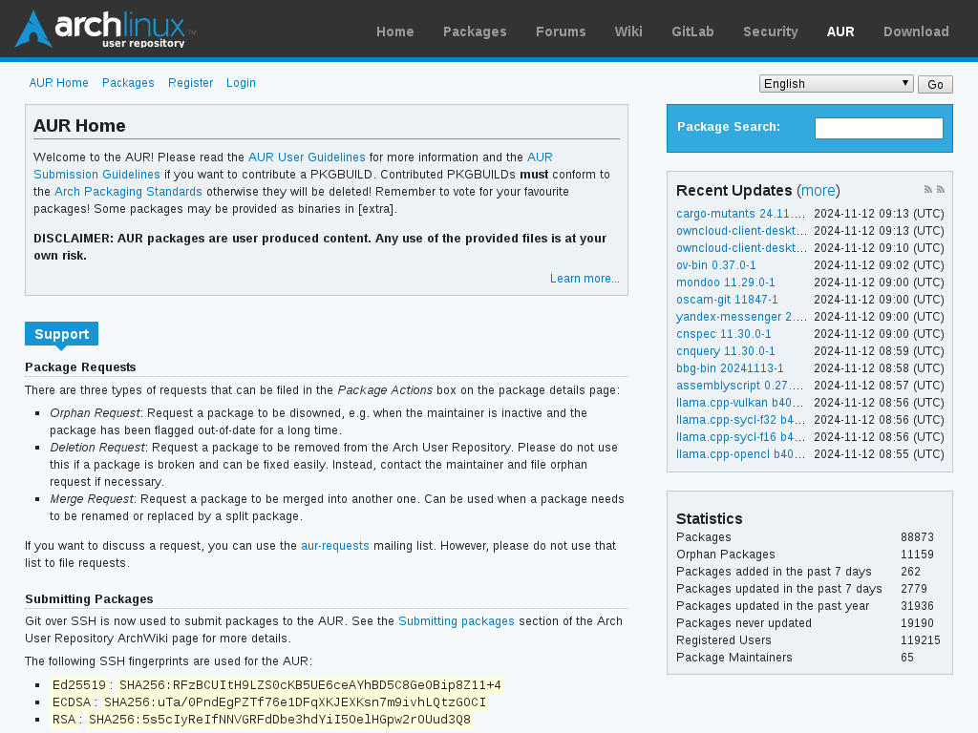Open the Wiki navigation item
The width and height of the screenshot is (978, 733).
628,31
